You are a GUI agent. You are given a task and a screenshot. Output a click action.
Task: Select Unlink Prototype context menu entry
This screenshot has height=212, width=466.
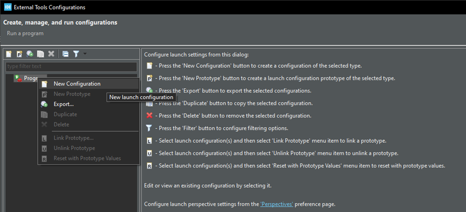tap(74, 148)
